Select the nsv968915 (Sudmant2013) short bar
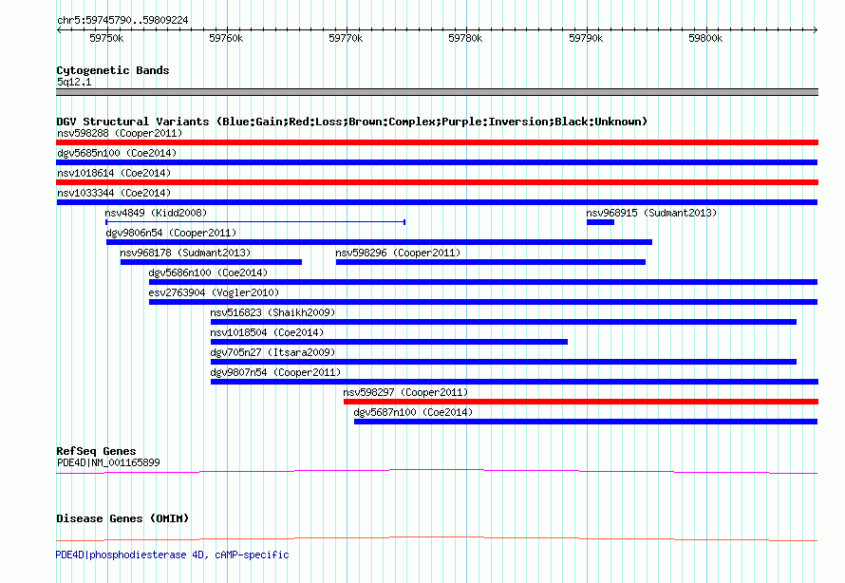Screen dimensions: 845x583 [600, 222]
